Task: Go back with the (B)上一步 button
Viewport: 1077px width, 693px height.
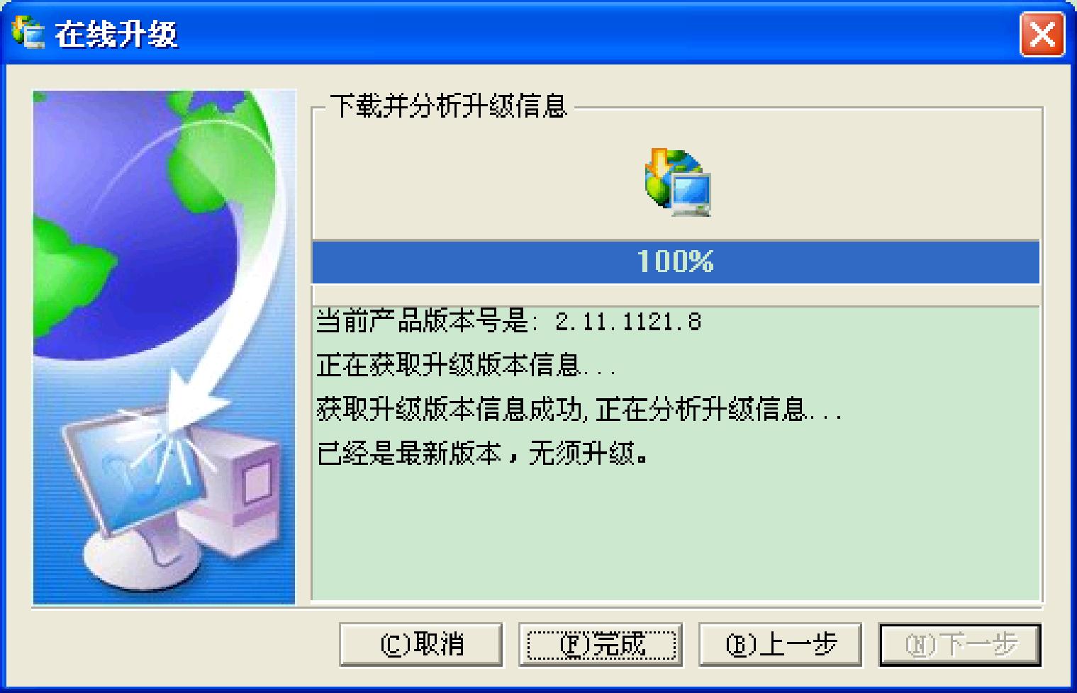Action: 781,644
